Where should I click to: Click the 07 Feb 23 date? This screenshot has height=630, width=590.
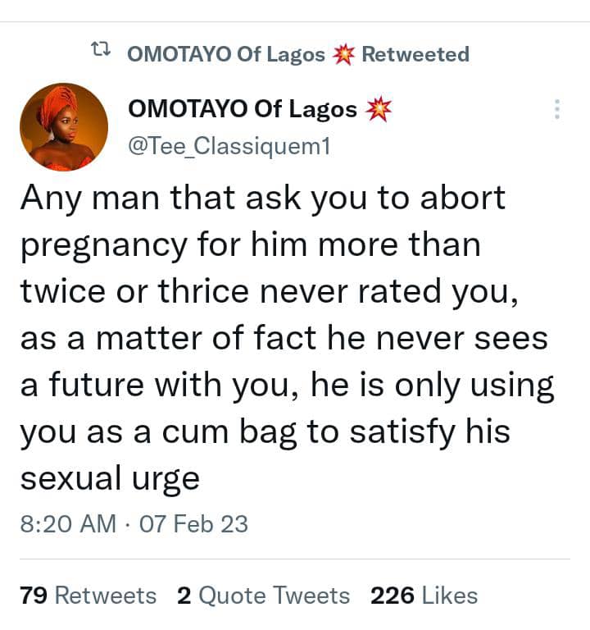(x=194, y=524)
